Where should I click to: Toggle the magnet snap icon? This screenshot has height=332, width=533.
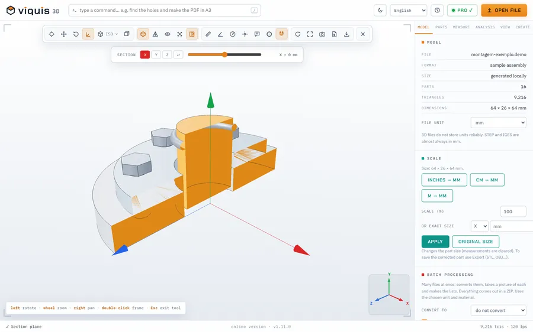[281, 34]
